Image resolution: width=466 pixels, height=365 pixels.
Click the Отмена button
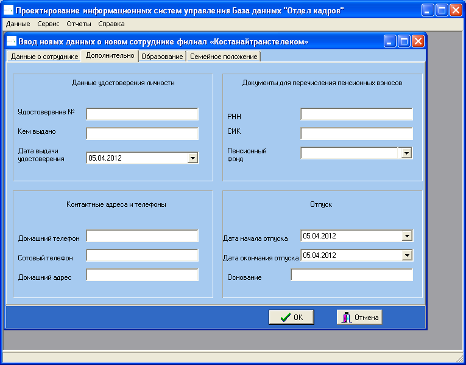tap(359, 317)
